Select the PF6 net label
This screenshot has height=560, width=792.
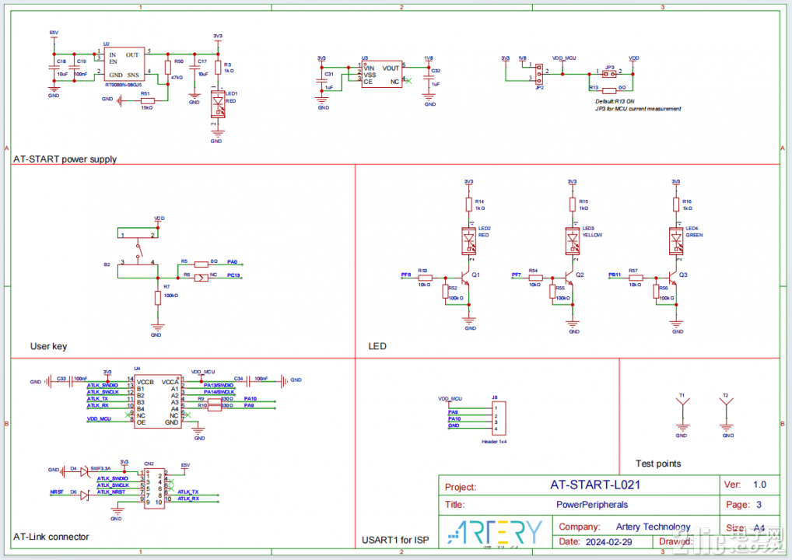(x=406, y=275)
